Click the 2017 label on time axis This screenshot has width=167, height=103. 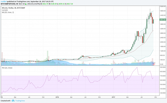[114, 97]
